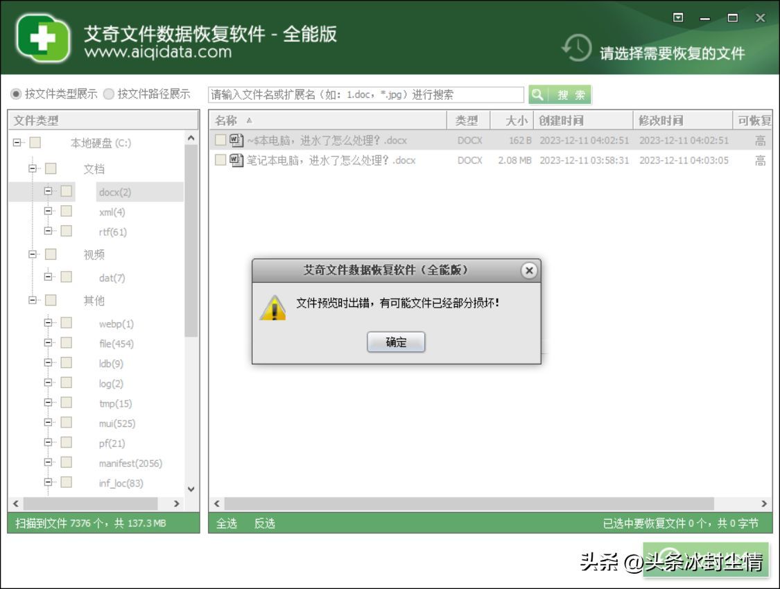This screenshot has height=589, width=780.
Task: Tick the docx(2) checkbox
Action: click(66, 191)
